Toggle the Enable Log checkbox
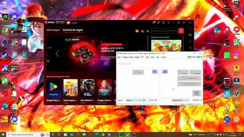Image resolution: width=244 pixels, height=137 pixels. 201,100
